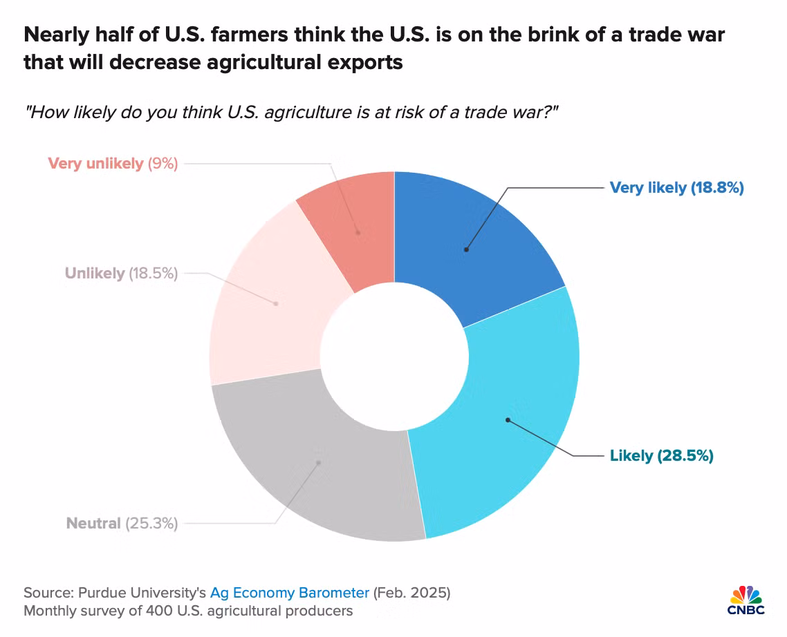Screen dimensions: 787x637
Task: Click the leader dot inside the Likely segment
Action: tap(507, 419)
